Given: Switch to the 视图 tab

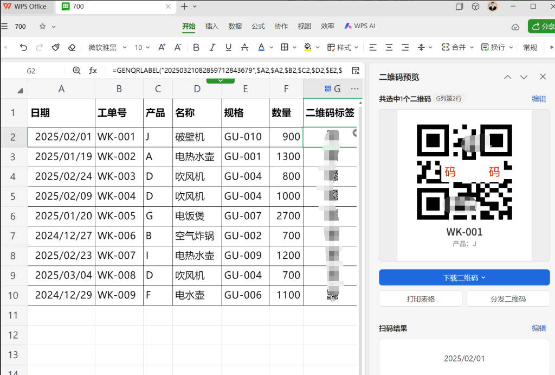Looking at the screenshot, I should coord(305,26).
